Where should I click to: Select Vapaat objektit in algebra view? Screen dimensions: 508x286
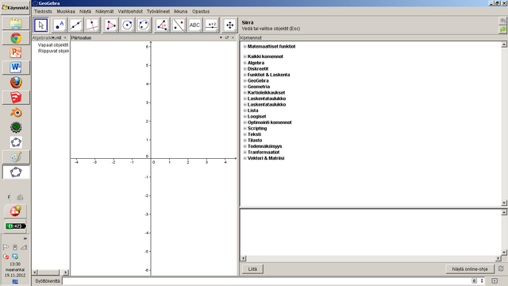pyautogui.click(x=53, y=45)
